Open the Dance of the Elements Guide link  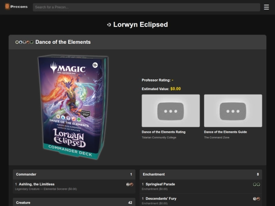(226, 132)
